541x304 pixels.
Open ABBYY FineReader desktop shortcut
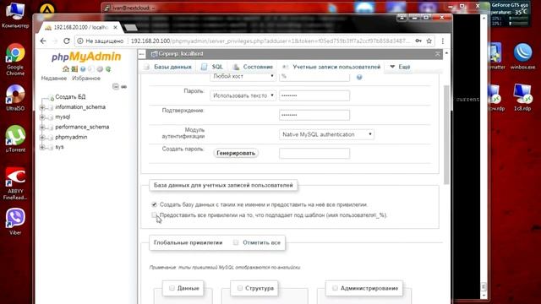pos(15,183)
